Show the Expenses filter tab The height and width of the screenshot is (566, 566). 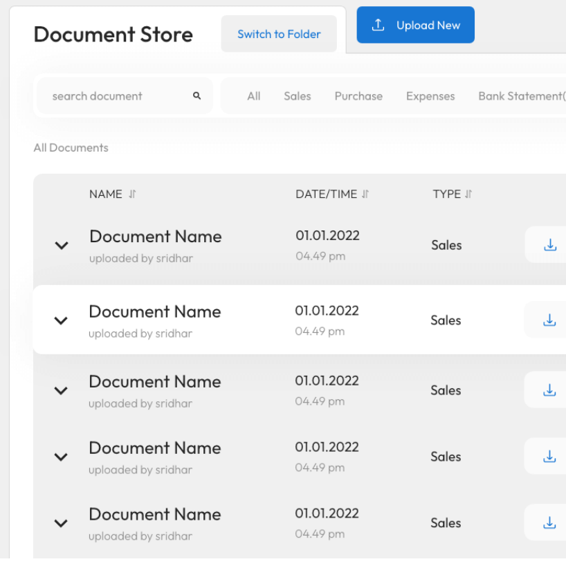coord(430,96)
